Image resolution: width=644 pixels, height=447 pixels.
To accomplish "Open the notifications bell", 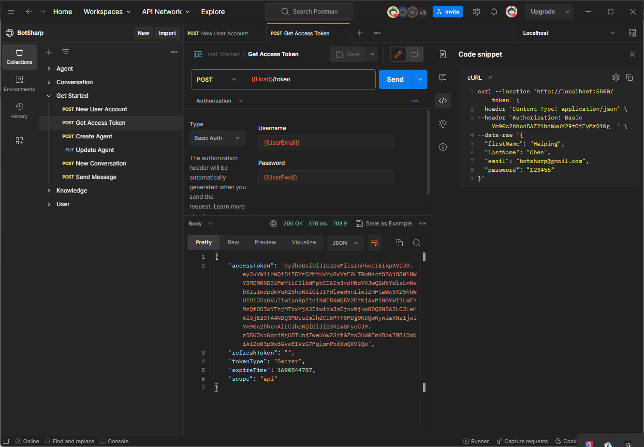I will coord(494,12).
